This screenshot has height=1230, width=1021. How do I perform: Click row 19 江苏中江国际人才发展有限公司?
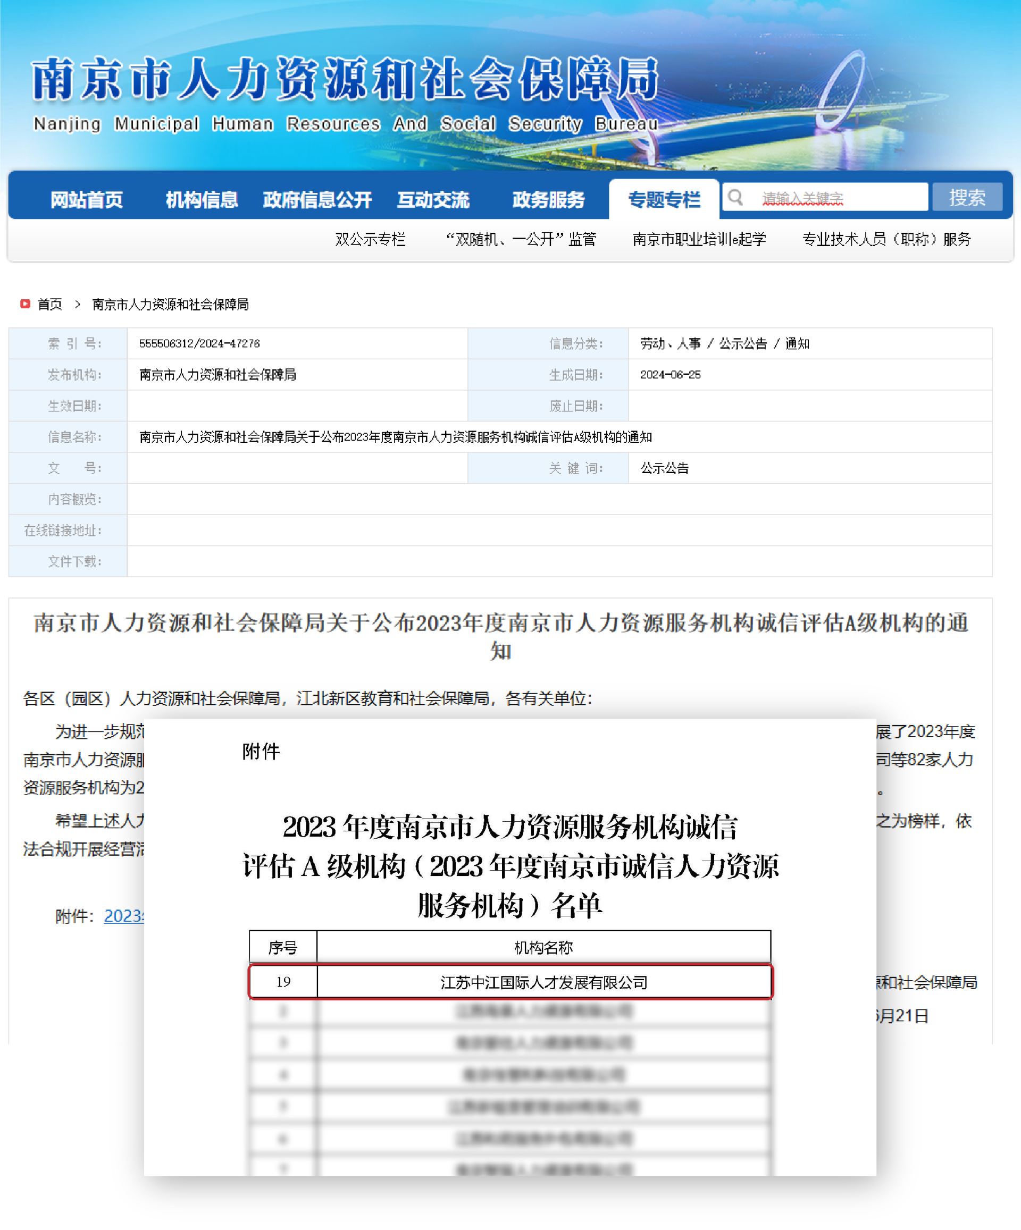510,982
